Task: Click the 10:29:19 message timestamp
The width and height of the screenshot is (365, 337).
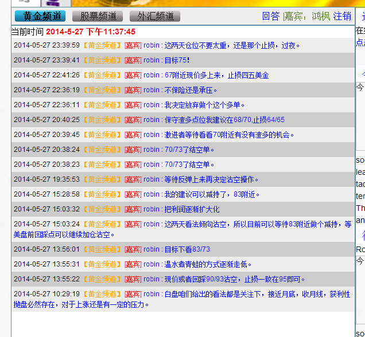Action: [x=46, y=294]
